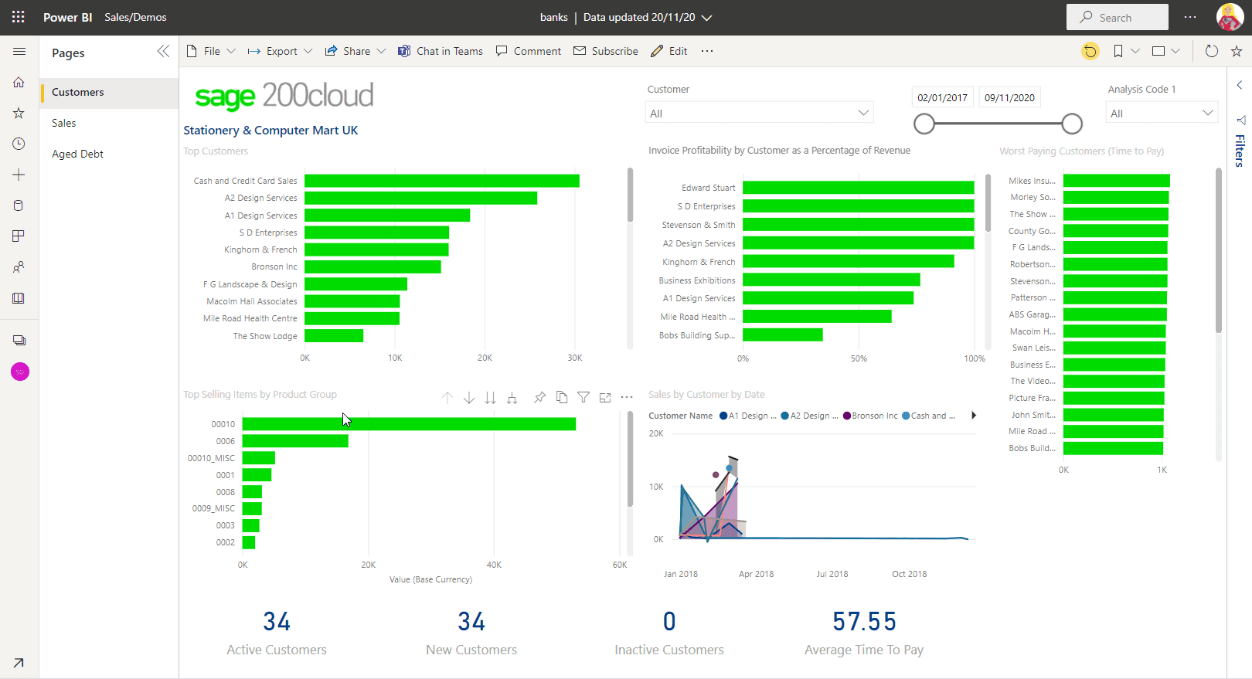
Task: Open the Sales page
Action: click(x=64, y=123)
